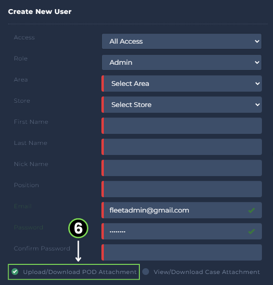
Task: Click the Email field containing fleetadmin@gmail.com
Action: click(x=182, y=210)
